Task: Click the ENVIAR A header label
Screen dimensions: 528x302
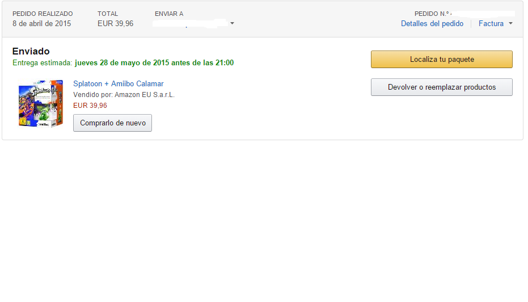Action: click(x=168, y=14)
